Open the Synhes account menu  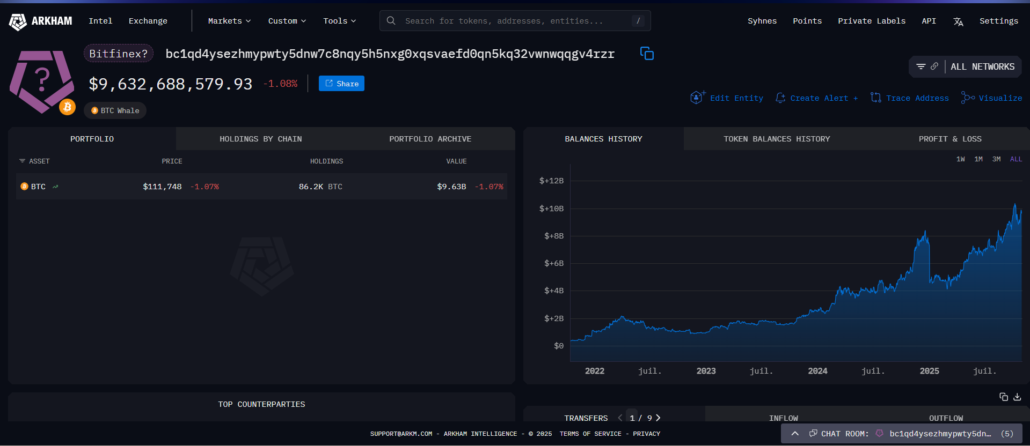click(762, 21)
